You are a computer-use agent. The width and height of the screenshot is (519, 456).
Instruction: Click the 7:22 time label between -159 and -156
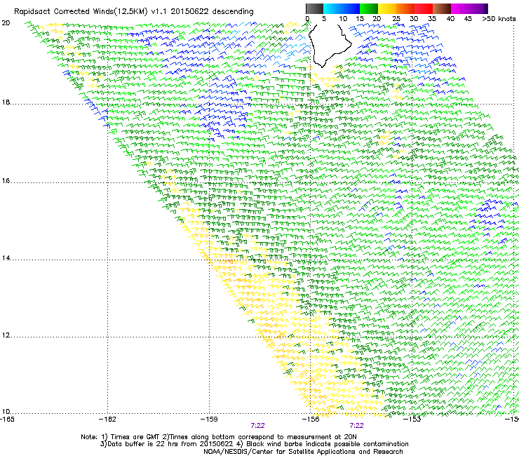point(257,426)
